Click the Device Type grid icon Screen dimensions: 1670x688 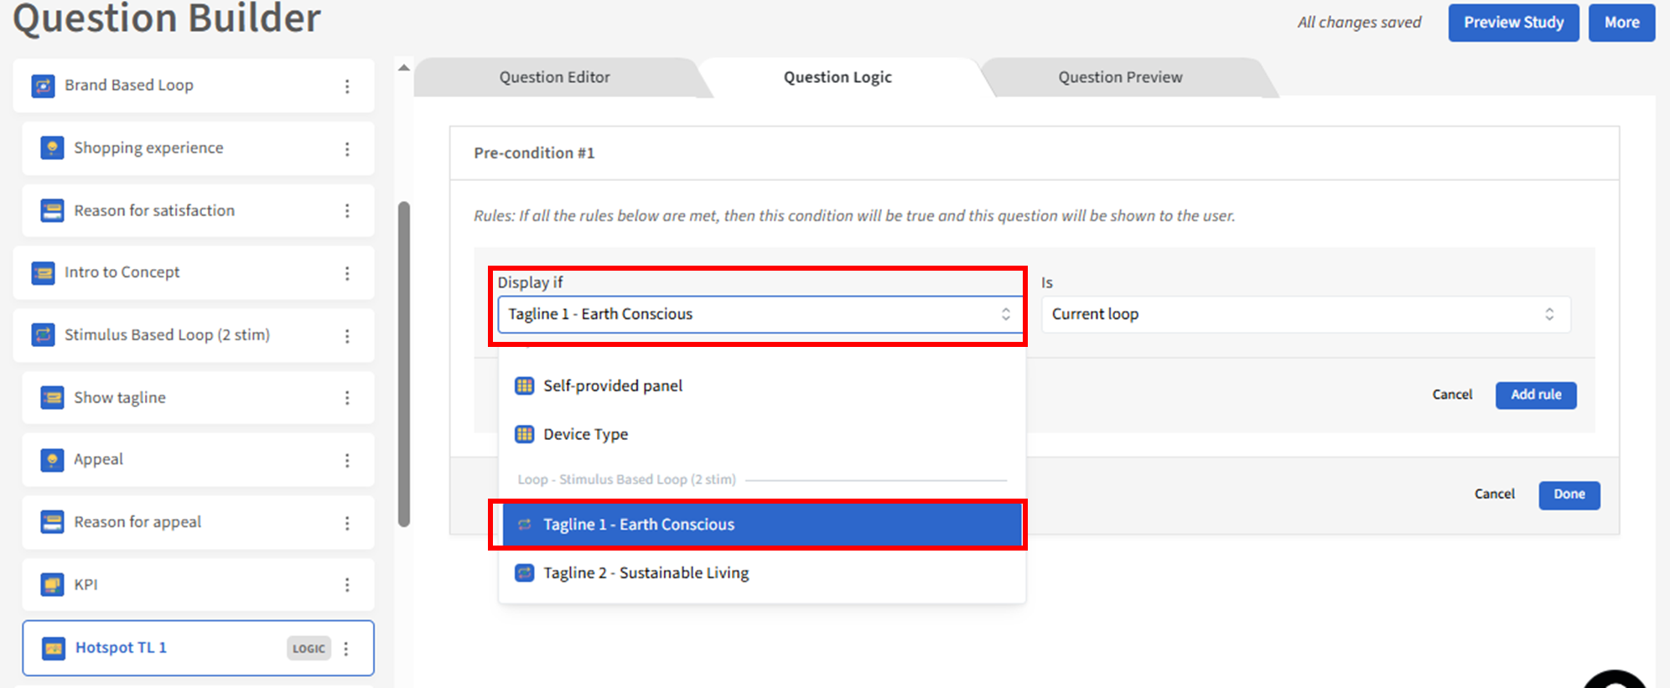pos(525,434)
